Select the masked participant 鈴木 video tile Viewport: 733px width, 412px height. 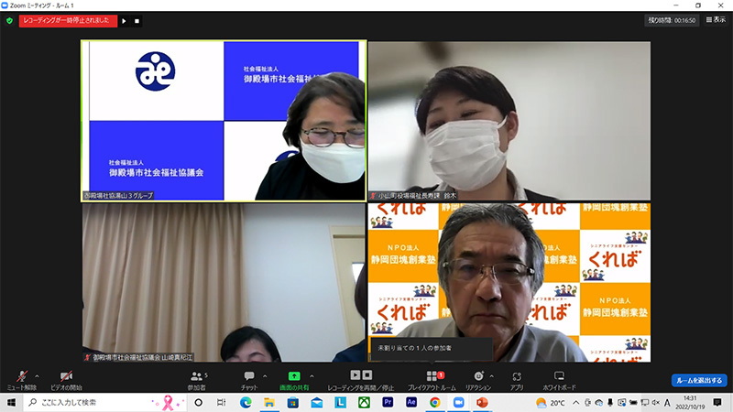pos(509,120)
